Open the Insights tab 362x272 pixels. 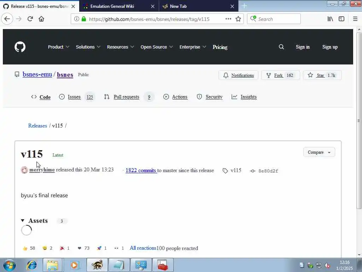pyautogui.click(x=244, y=97)
